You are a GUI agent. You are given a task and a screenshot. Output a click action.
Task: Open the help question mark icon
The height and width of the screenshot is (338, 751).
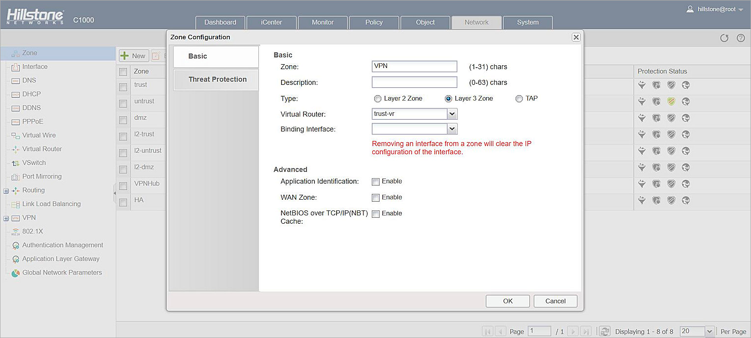741,38
